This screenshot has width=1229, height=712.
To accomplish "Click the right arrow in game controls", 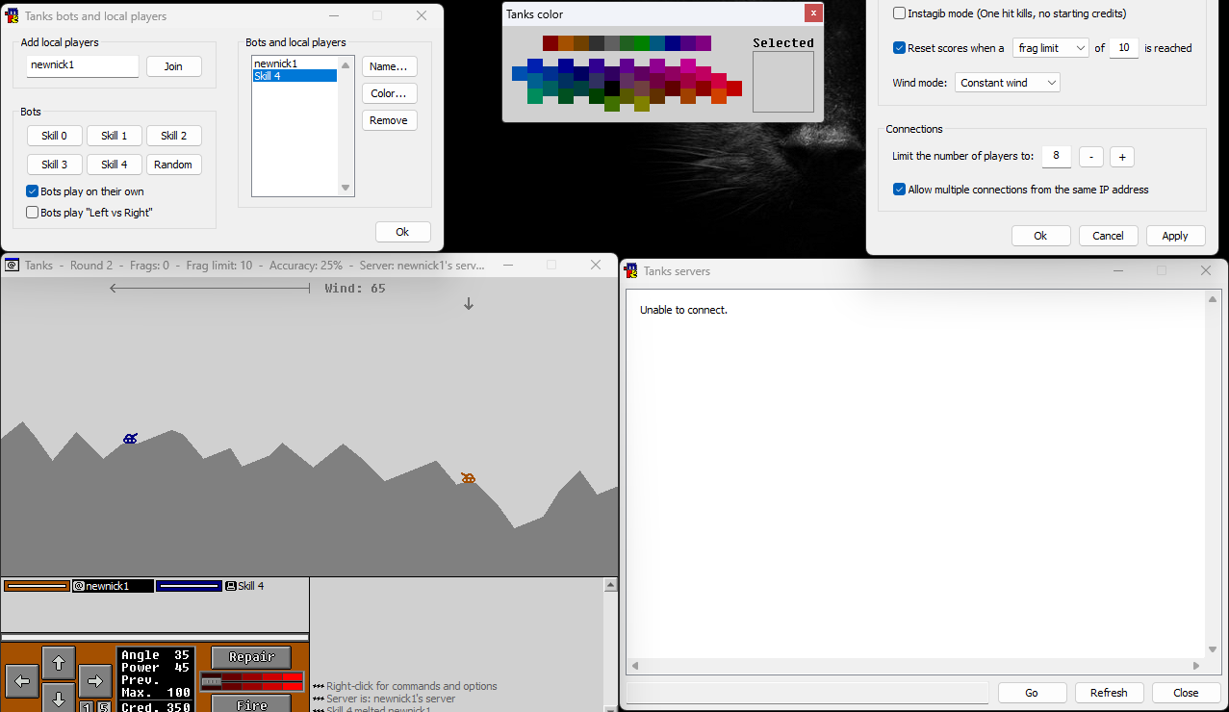I will click(95, 681).
